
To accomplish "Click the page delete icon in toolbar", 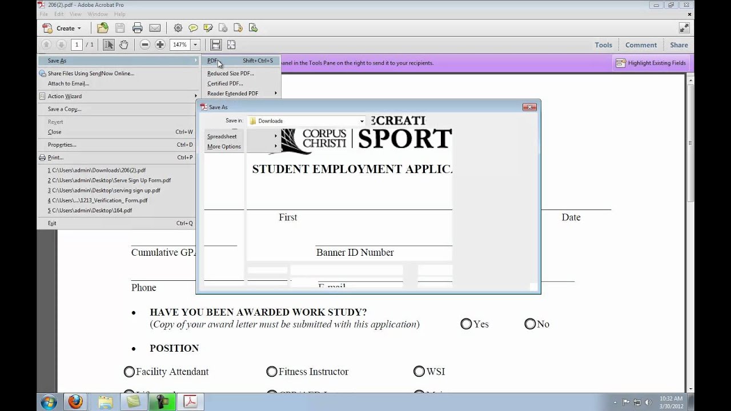I will click(223, 28).
